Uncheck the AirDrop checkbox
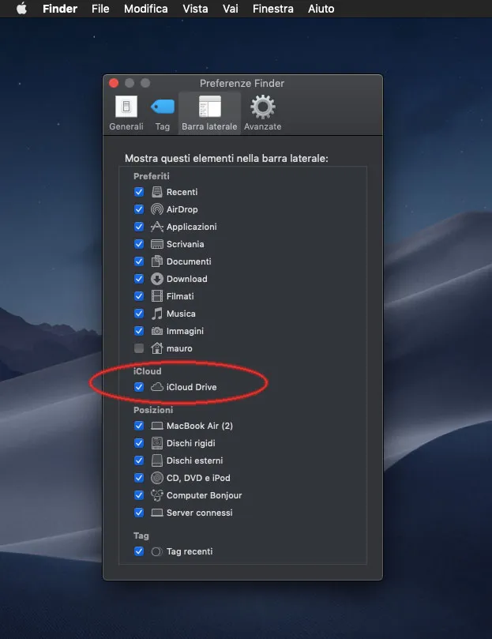 click(x=139, y=209)
